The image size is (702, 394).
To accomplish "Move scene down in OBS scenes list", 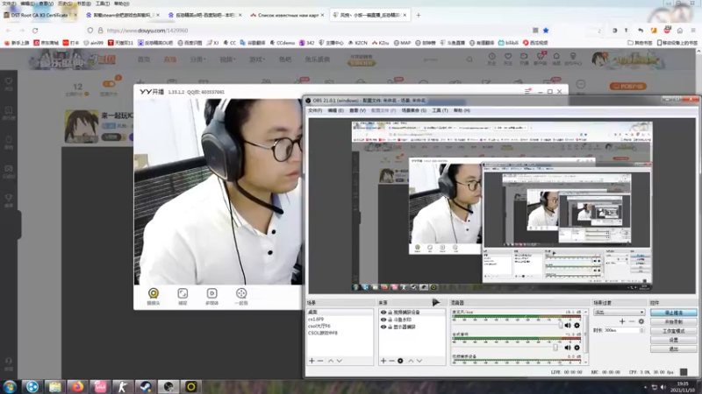I will [x=340, y=361].
